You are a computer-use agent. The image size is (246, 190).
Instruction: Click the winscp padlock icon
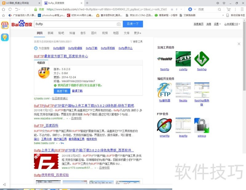point(202,125)
